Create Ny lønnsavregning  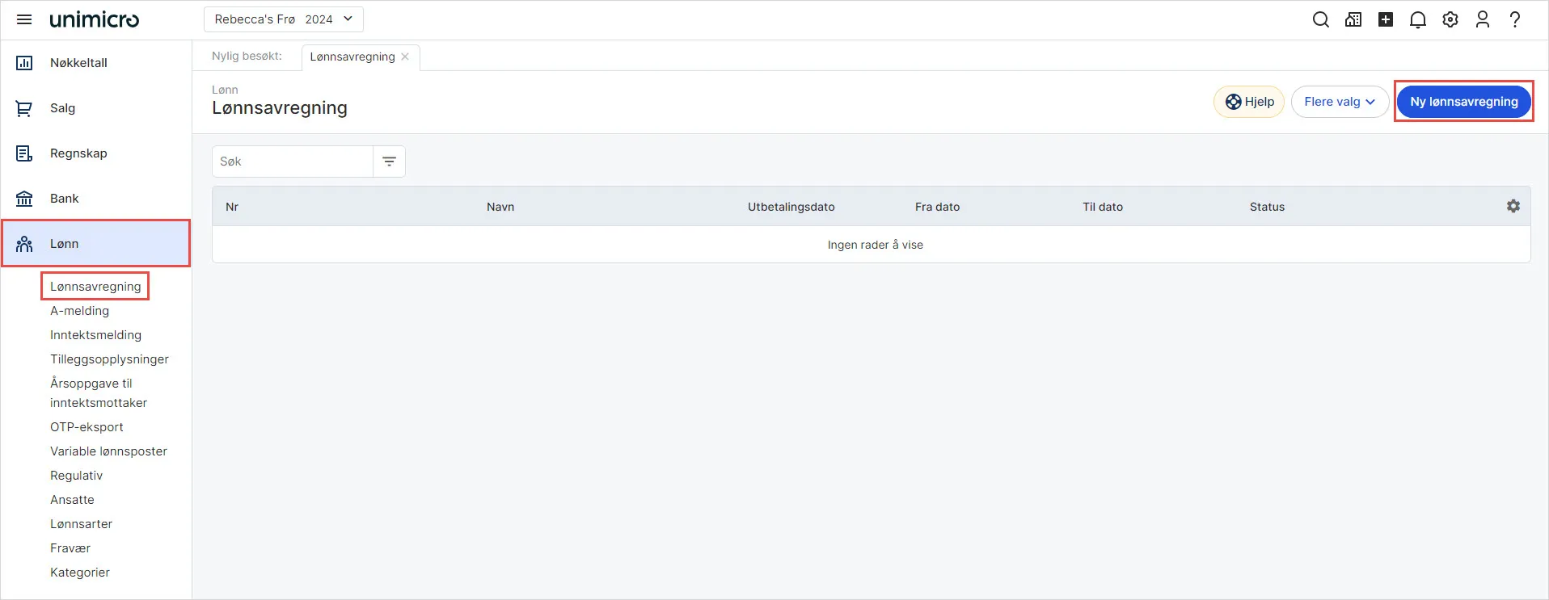click(x=1463, y=102)
